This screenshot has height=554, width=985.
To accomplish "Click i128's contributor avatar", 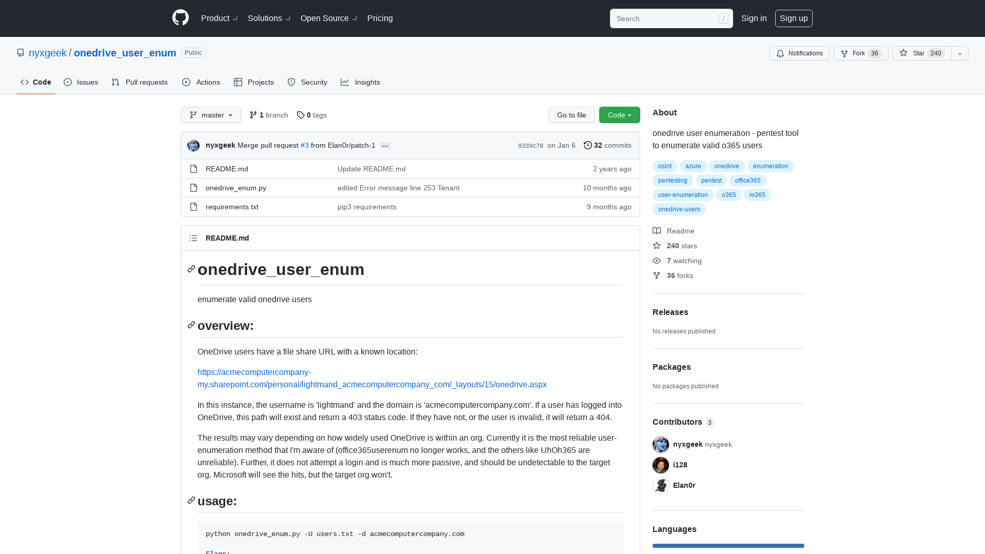I will pyautogui.click(x=661, y=465).
